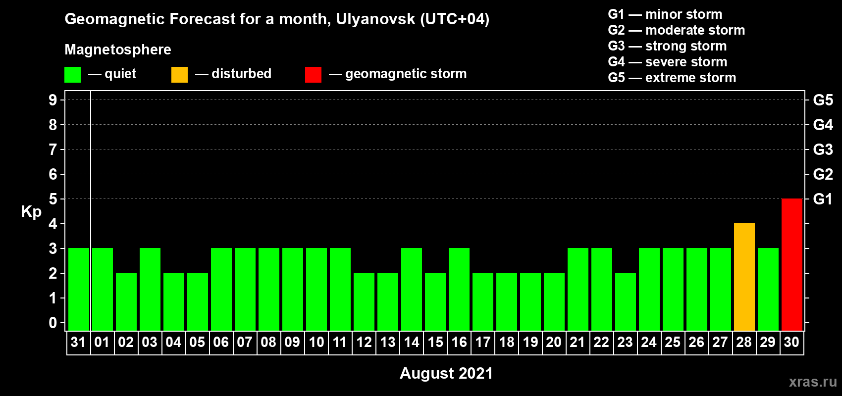Click the G3 label on right axis
This screenshot has height=396, width=842.
coord(823,149)
